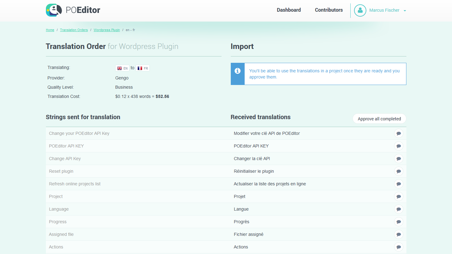Open Wordpress Plugin breadcrumb link
This screenshot has height=254, width=452.
pyautogui.click(x=107, y=30)
